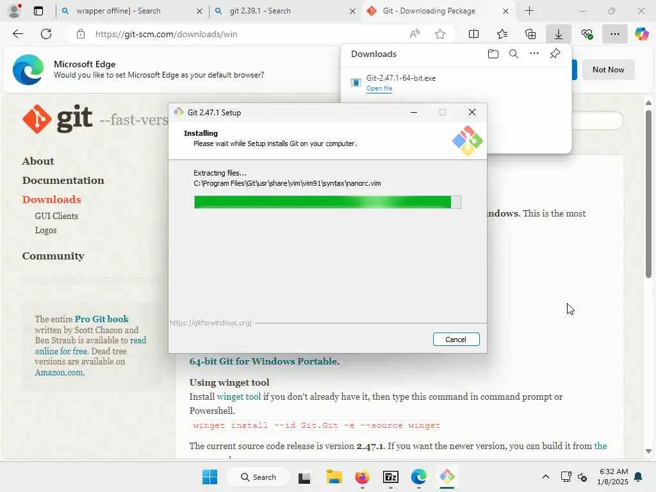Viewport: 656px width, 492px height.
Task: Open Task View from the taskbar
Action: click(304, 477)
